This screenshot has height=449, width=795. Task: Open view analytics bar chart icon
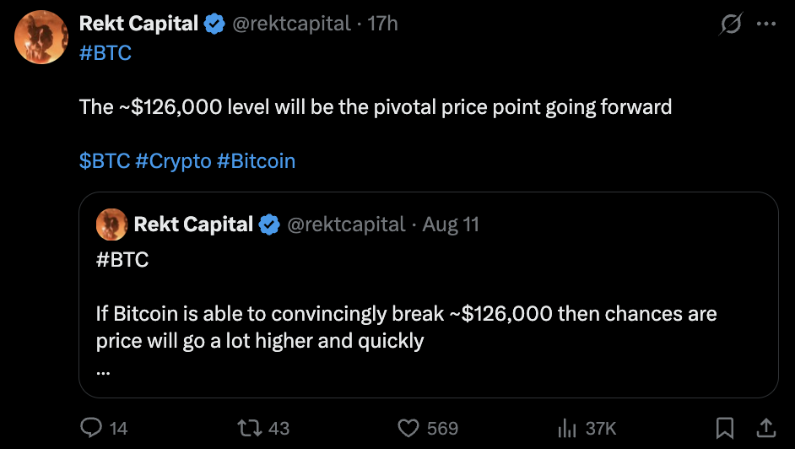(567, 428)
